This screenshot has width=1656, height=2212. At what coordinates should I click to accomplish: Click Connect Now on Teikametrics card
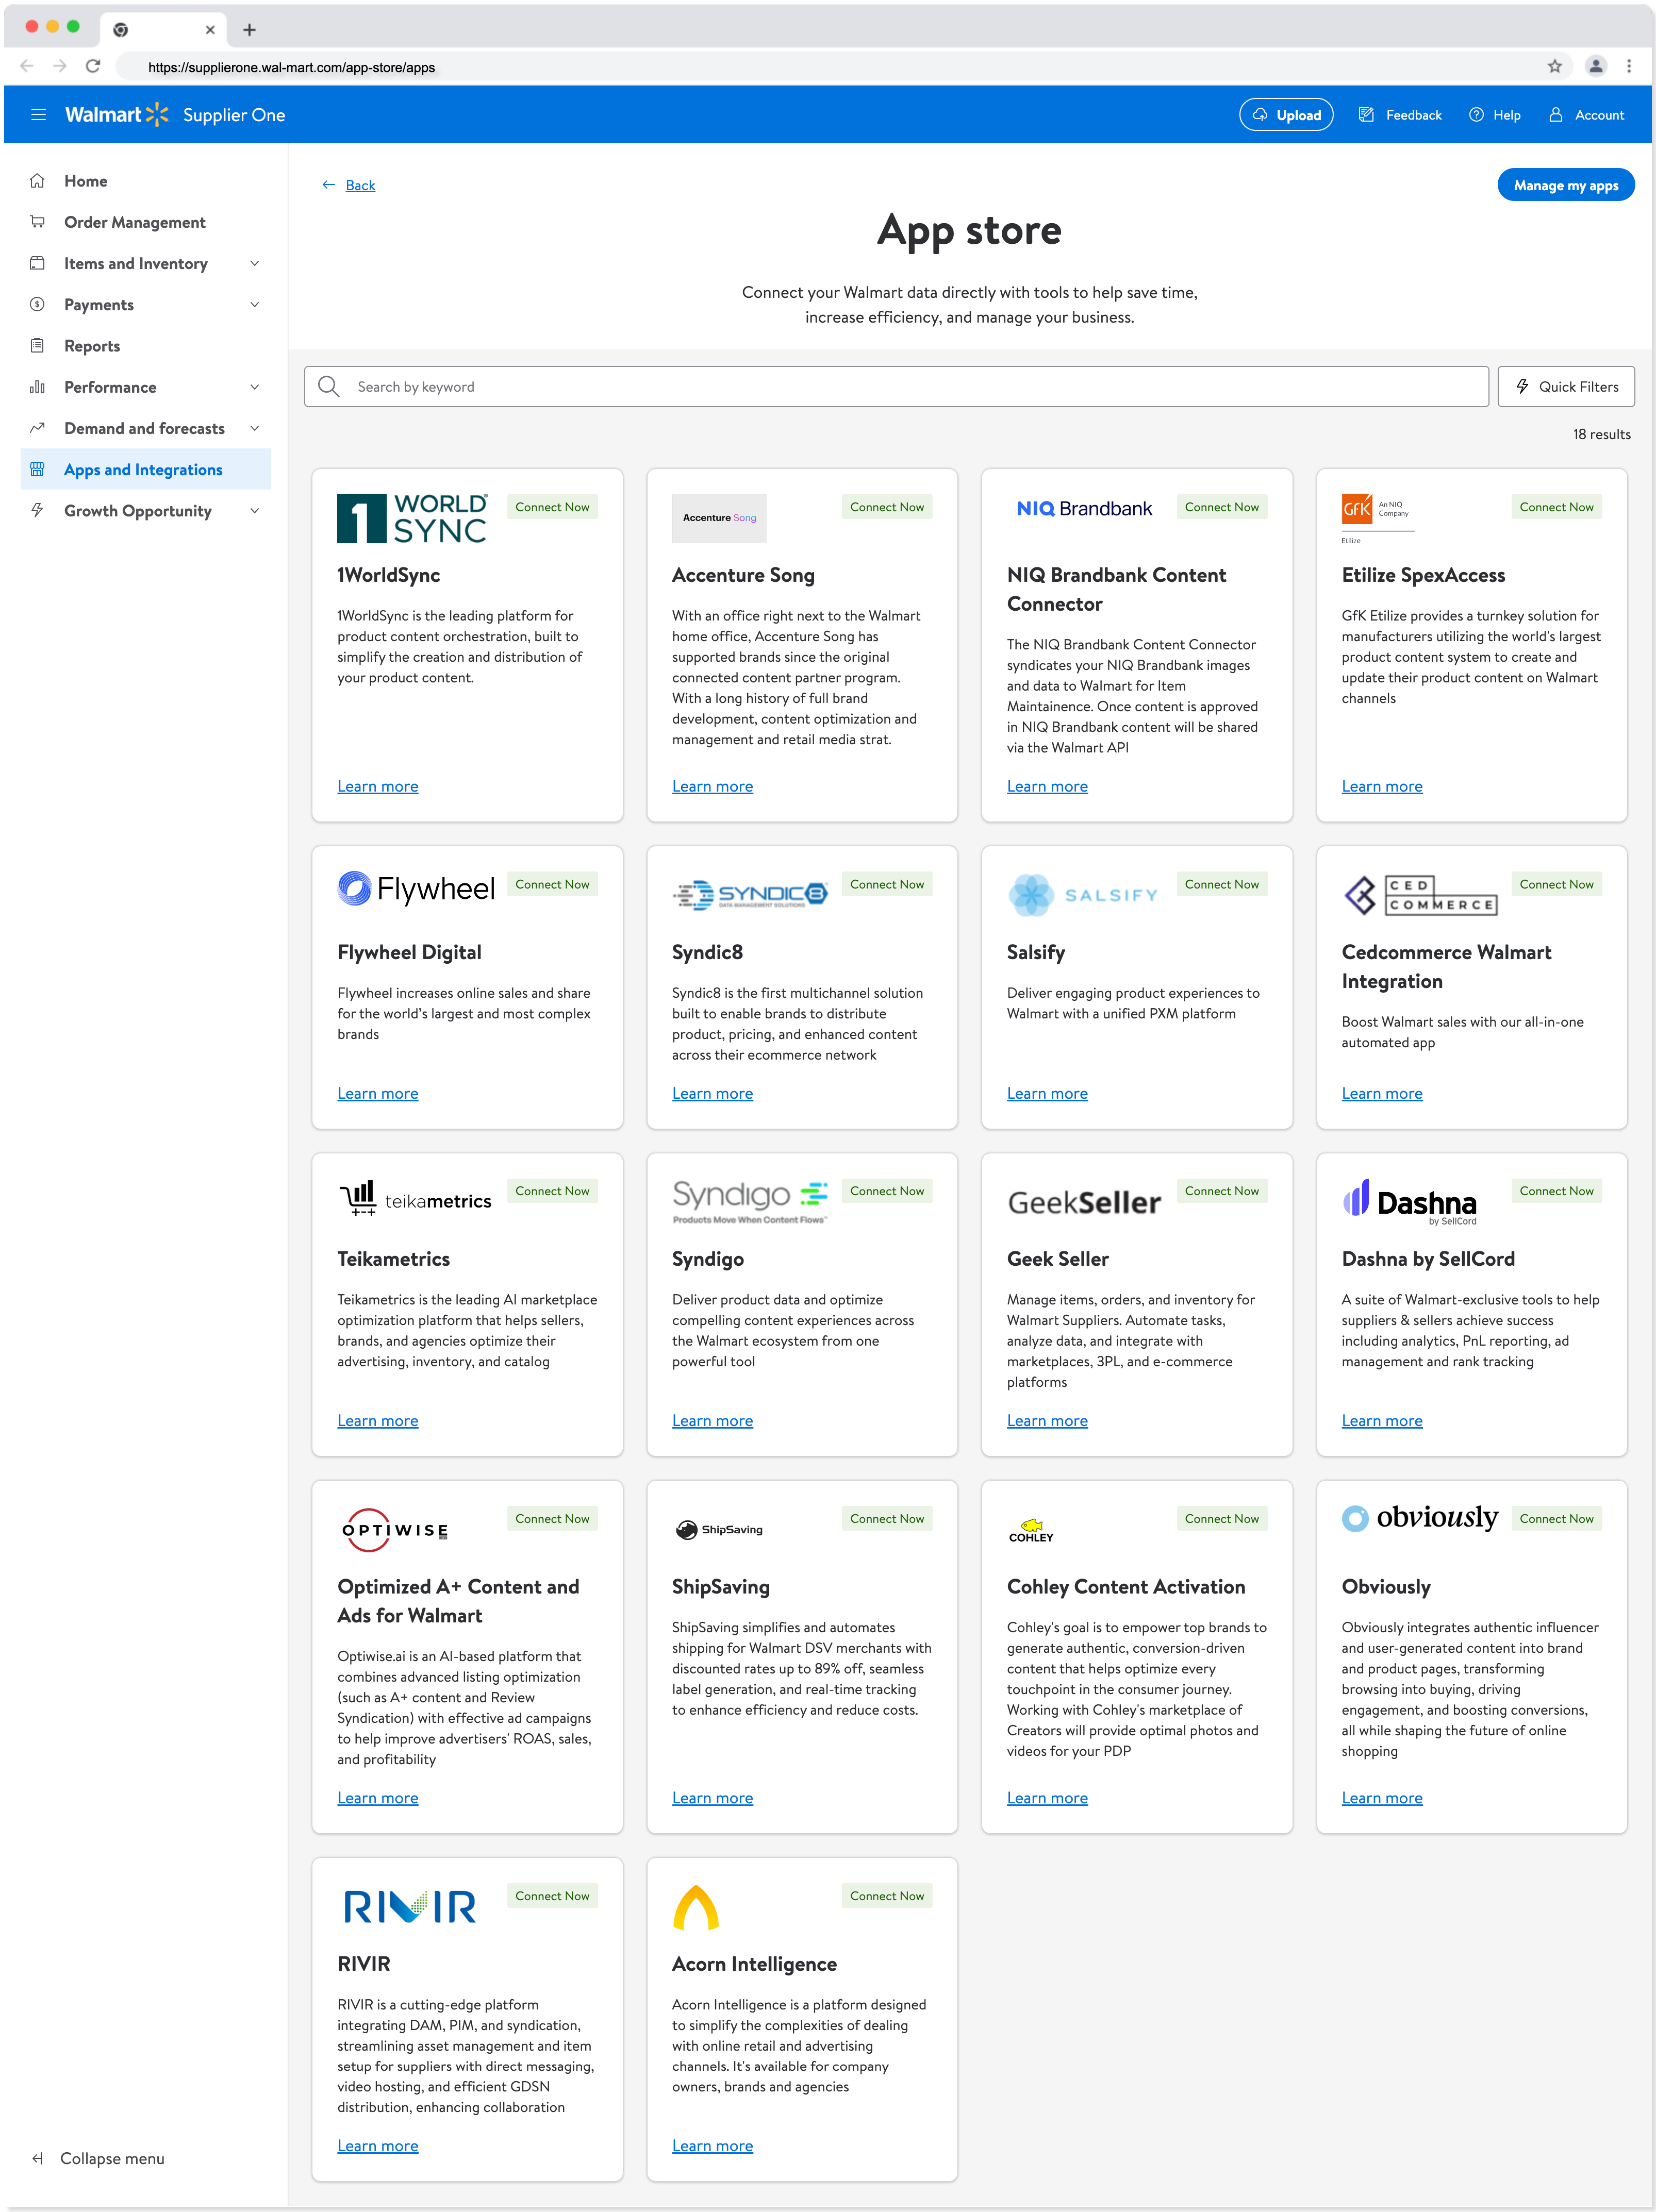[x=552, y=1190]
